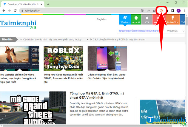Open '5+ Cách chuyển Word sang PDF' link

pyautogui.click(x=117, y=39)
